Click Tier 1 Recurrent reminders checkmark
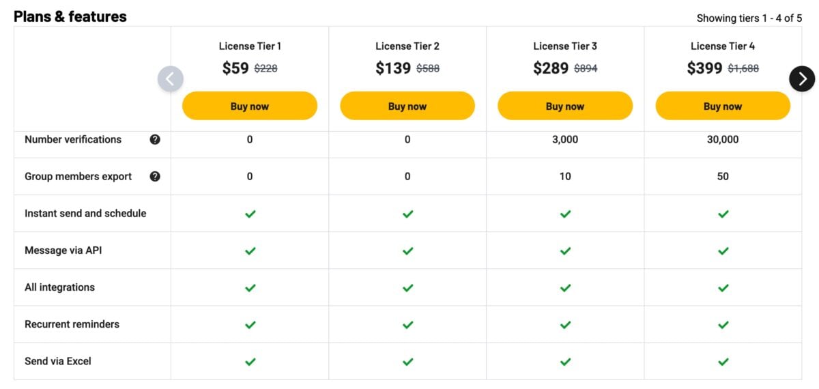Viewport: 819px width, 389px height. pyautogui.click(x=250, y=325)
